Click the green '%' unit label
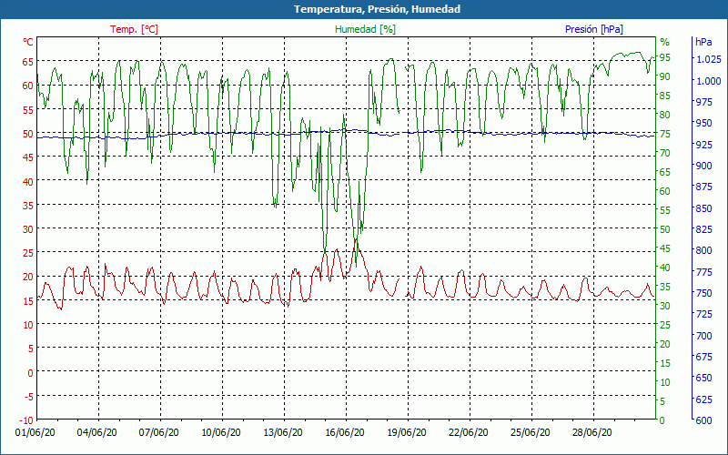 (665, 42)
